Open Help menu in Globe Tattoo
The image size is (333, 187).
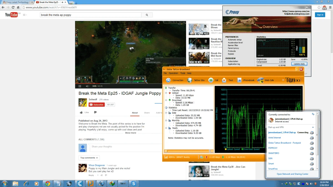point(189,73)
